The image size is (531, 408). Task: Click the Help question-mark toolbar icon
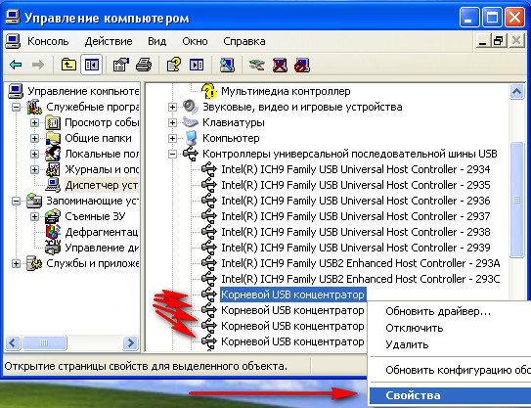pos(173,65)
